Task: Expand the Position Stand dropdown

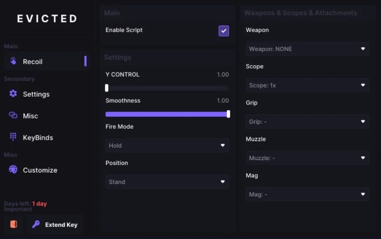Action: [167, 182]
